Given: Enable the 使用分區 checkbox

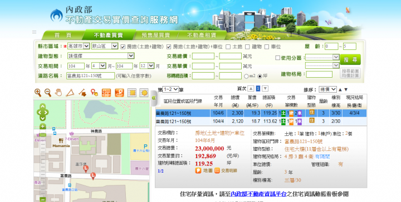Looking at the screenshot, I should click(x=277, y=58).
